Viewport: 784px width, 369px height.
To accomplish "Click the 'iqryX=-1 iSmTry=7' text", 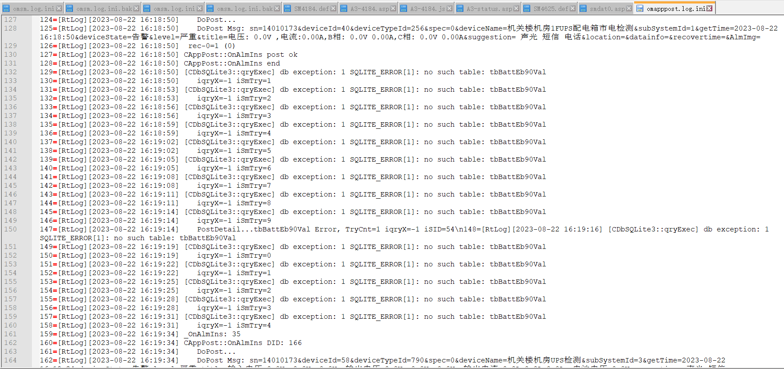I will tap(234, 186).
